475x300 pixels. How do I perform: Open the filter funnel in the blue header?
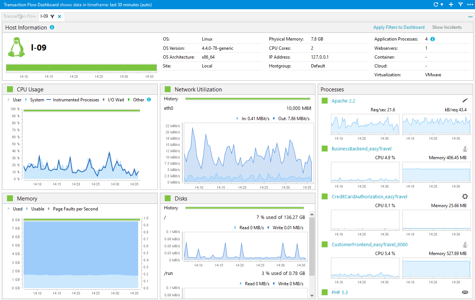point(461,4)
